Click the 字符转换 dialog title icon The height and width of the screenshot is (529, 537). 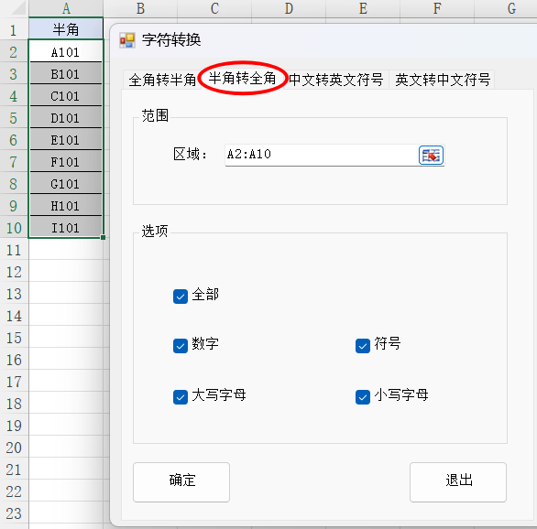pyautogui.click(x=127, y=40)
